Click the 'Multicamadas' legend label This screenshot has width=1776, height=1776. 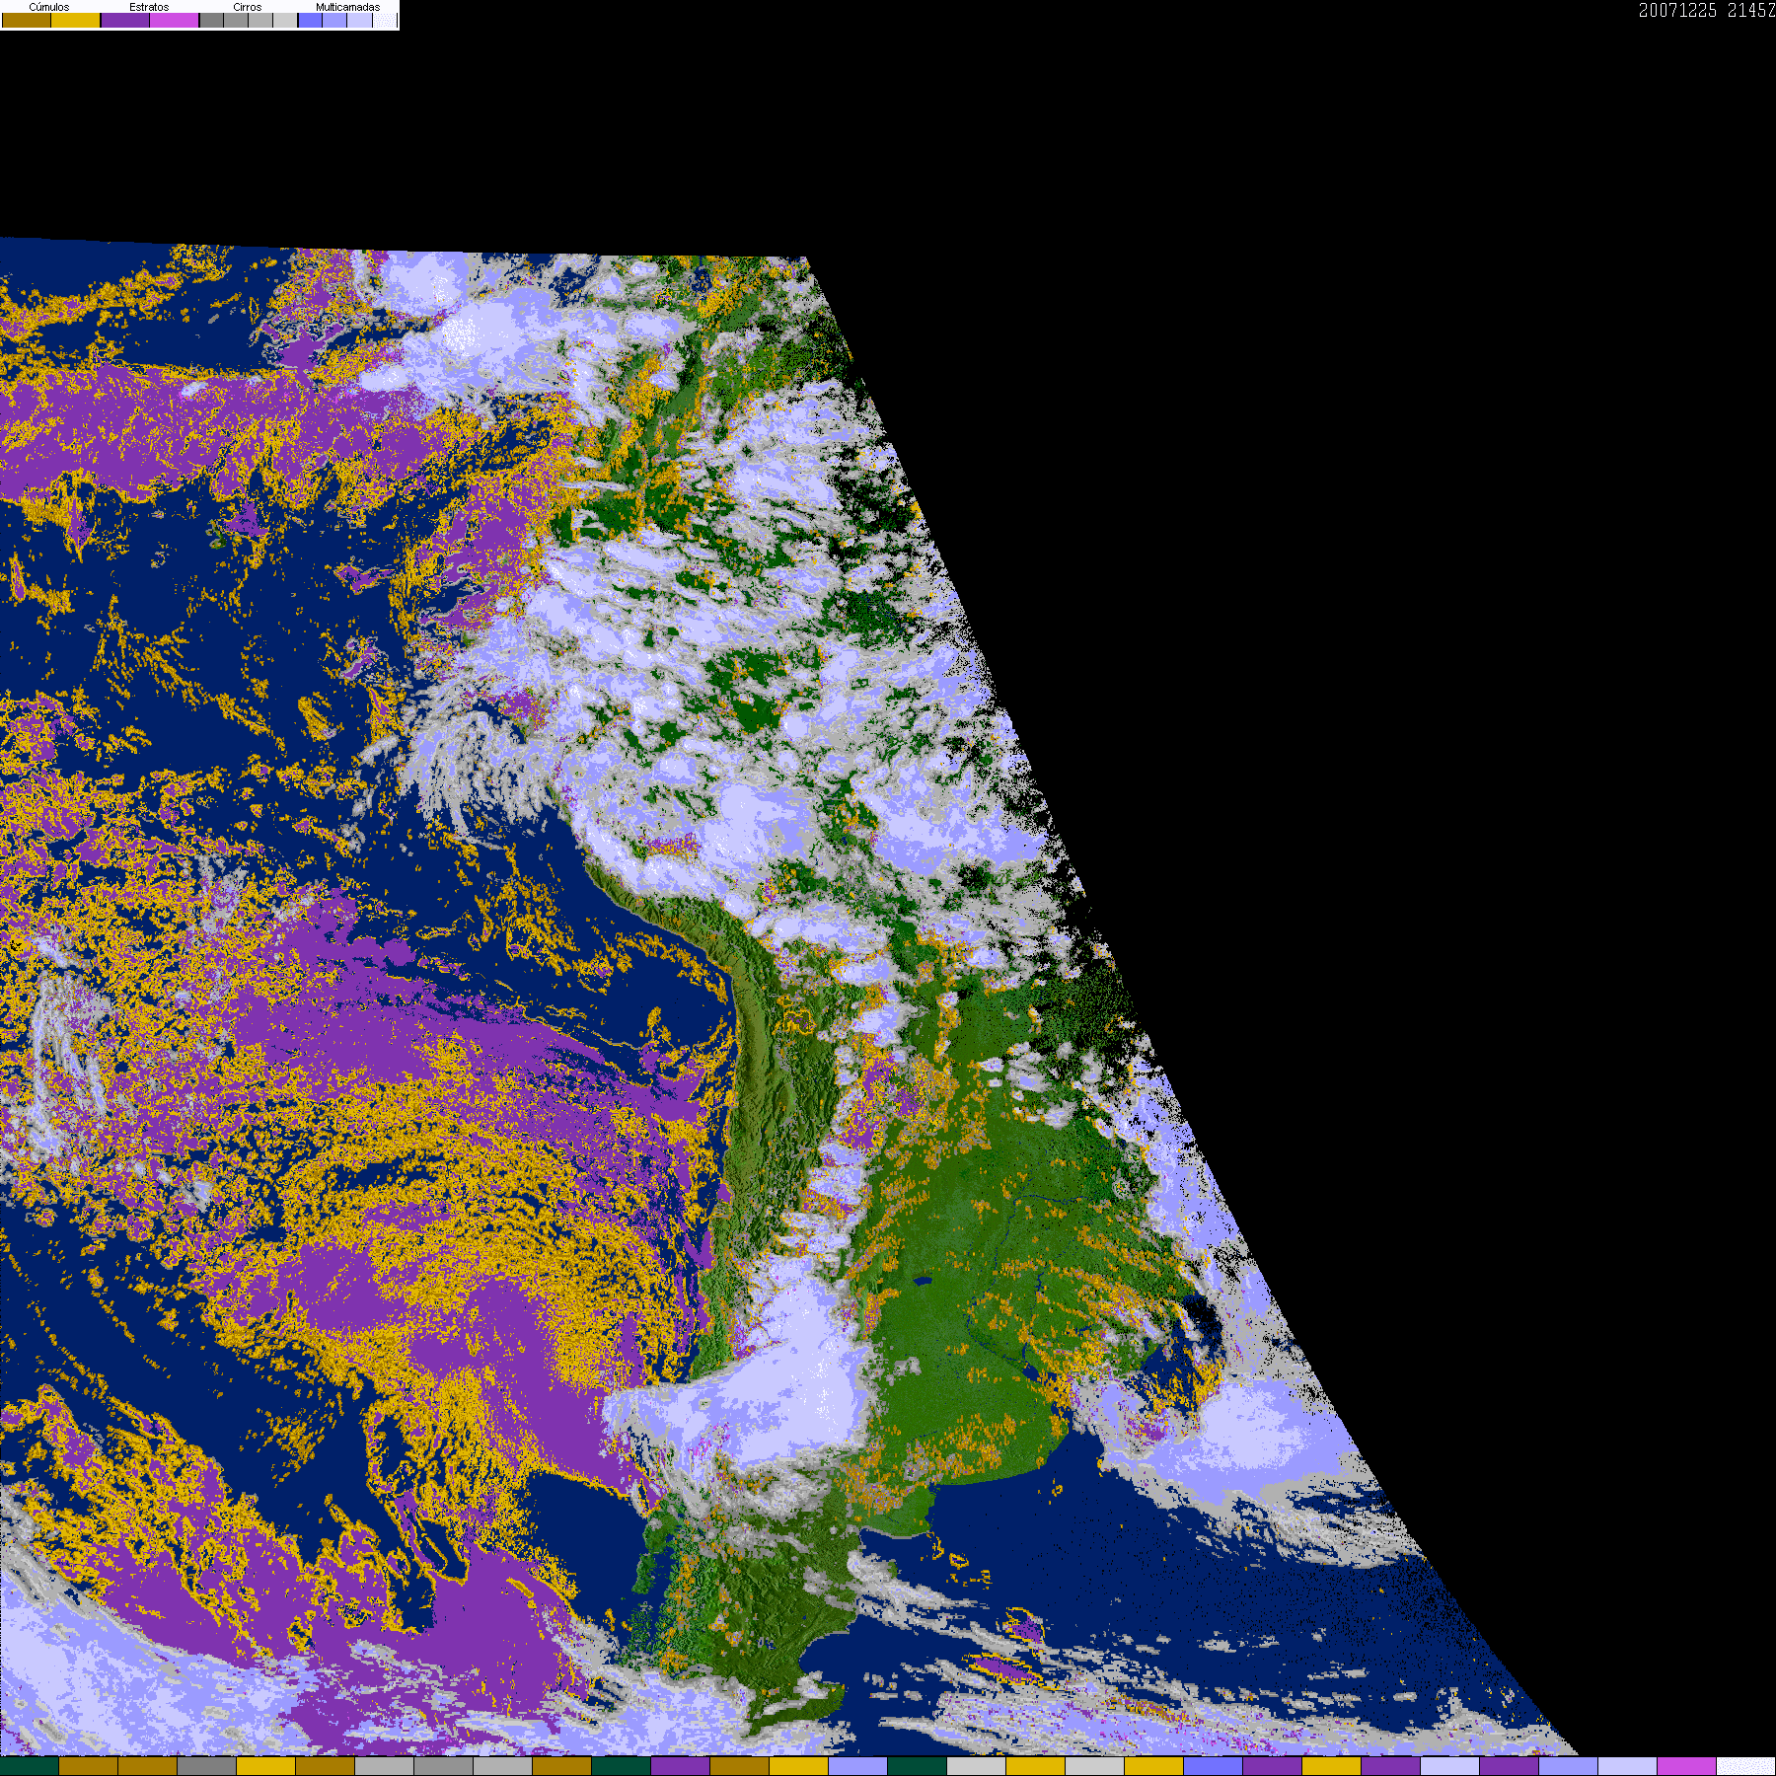pos(347,7)
